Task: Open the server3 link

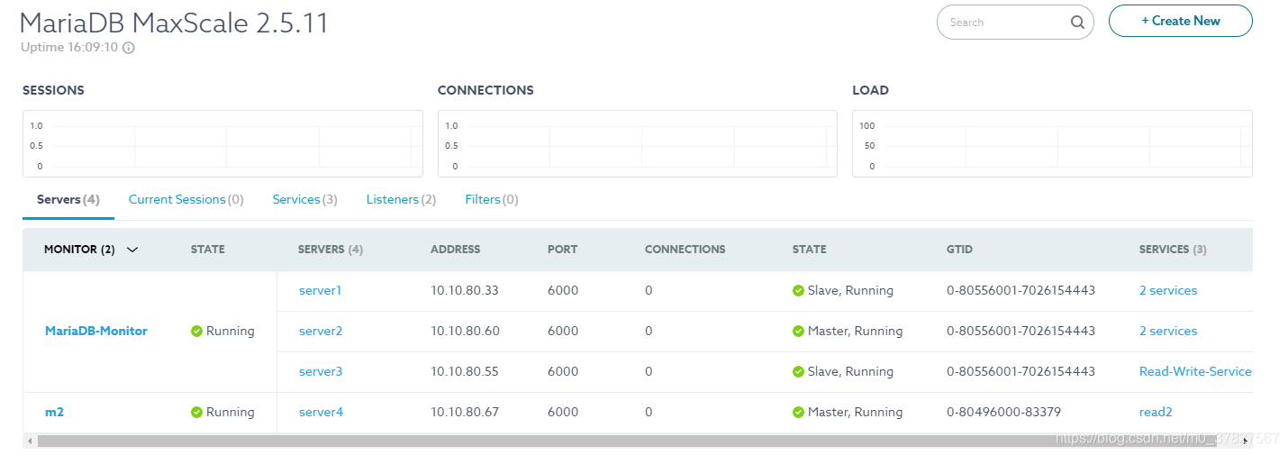Action: point(321,371)
